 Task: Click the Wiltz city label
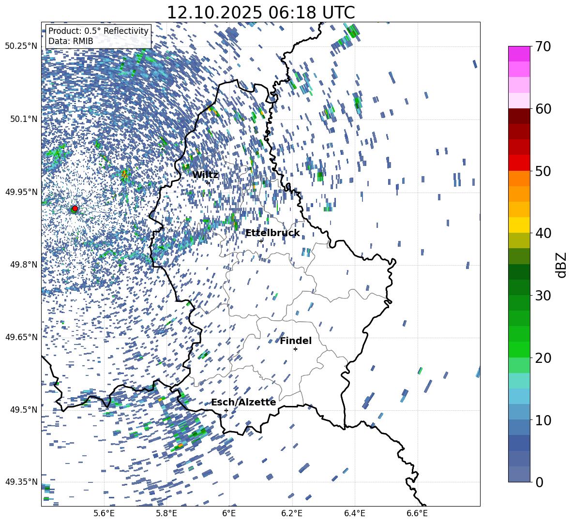click(205, 175)
